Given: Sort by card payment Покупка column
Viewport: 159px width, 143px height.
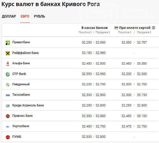Looking at the screenshot, I should [x=125, y=32].
